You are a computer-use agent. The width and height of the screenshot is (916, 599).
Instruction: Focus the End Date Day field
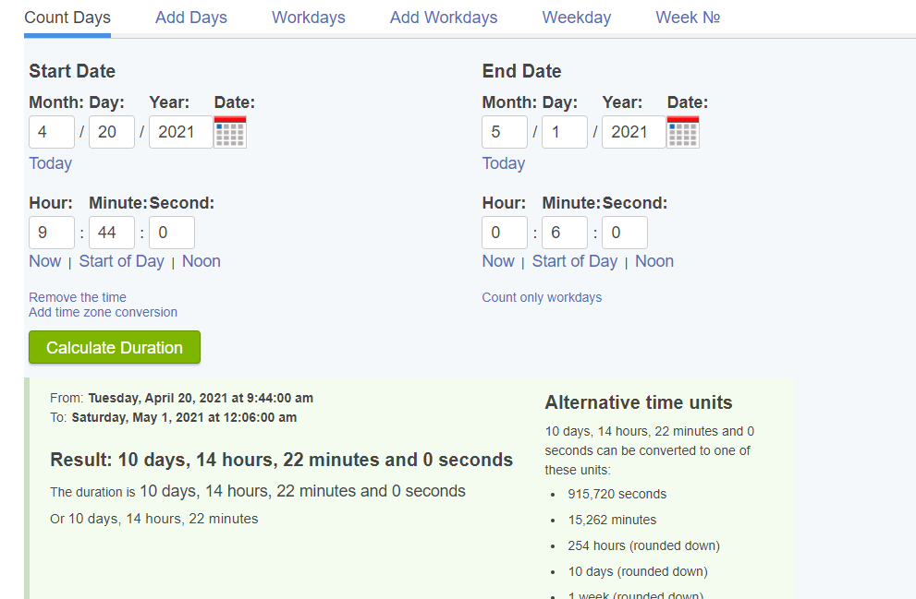pyautogui.click(x=565, y=132)
